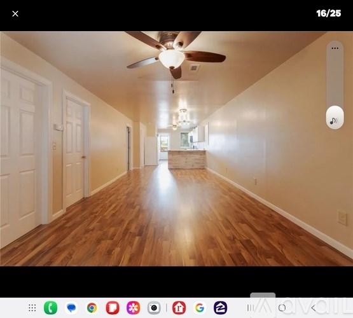
Task: Tap the 16/25 photo counter
Action: [x=328, y=13]
